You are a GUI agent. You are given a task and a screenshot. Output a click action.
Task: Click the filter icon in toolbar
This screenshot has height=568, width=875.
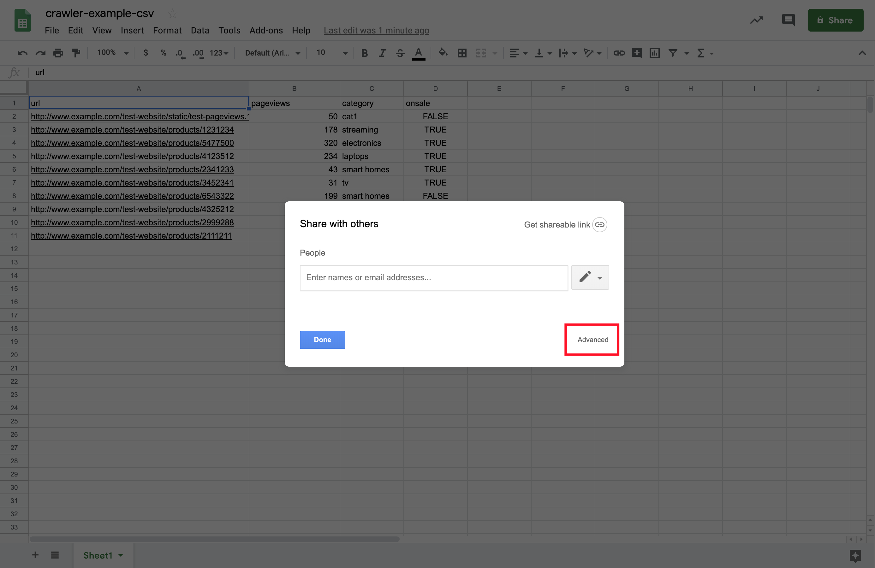click(x=674, y=53)
